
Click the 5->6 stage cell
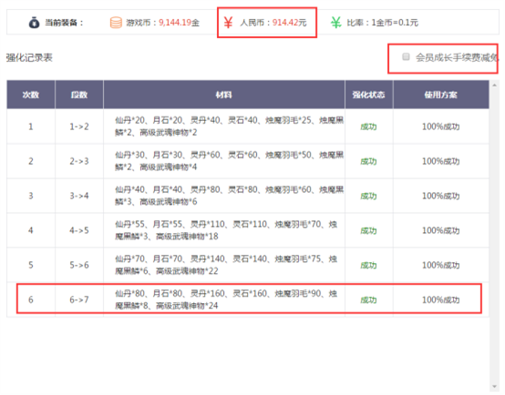pyautogui.click(x=79, y=265)
